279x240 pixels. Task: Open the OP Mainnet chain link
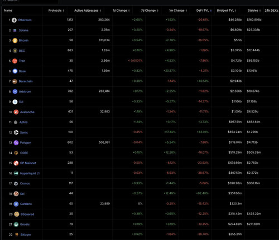click(28, 163)
